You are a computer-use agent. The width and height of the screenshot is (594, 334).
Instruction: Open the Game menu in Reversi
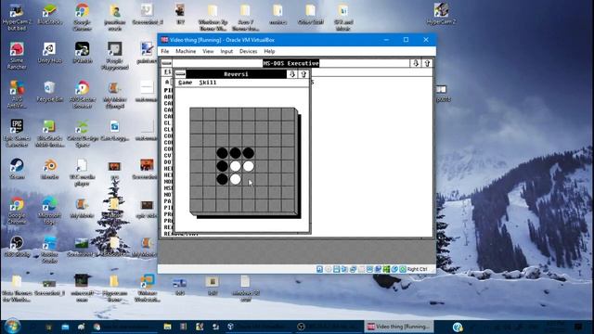click(186, 83)
